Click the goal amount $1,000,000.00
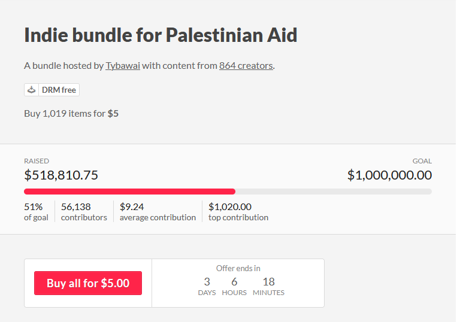 [389, 175]
